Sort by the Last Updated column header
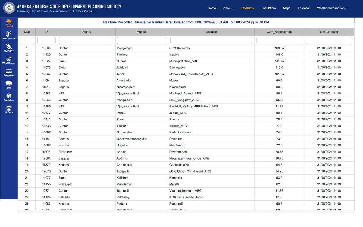 [x=329, y=32]
